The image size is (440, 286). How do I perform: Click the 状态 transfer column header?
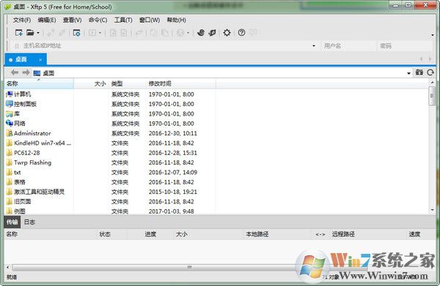coord(105,234)
